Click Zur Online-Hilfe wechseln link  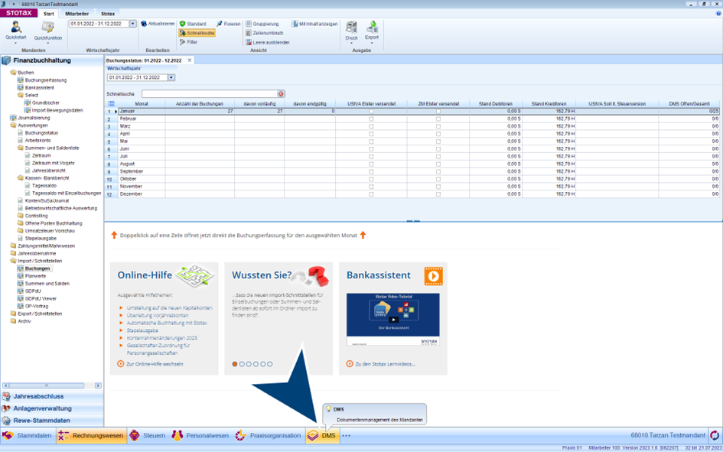151,363
